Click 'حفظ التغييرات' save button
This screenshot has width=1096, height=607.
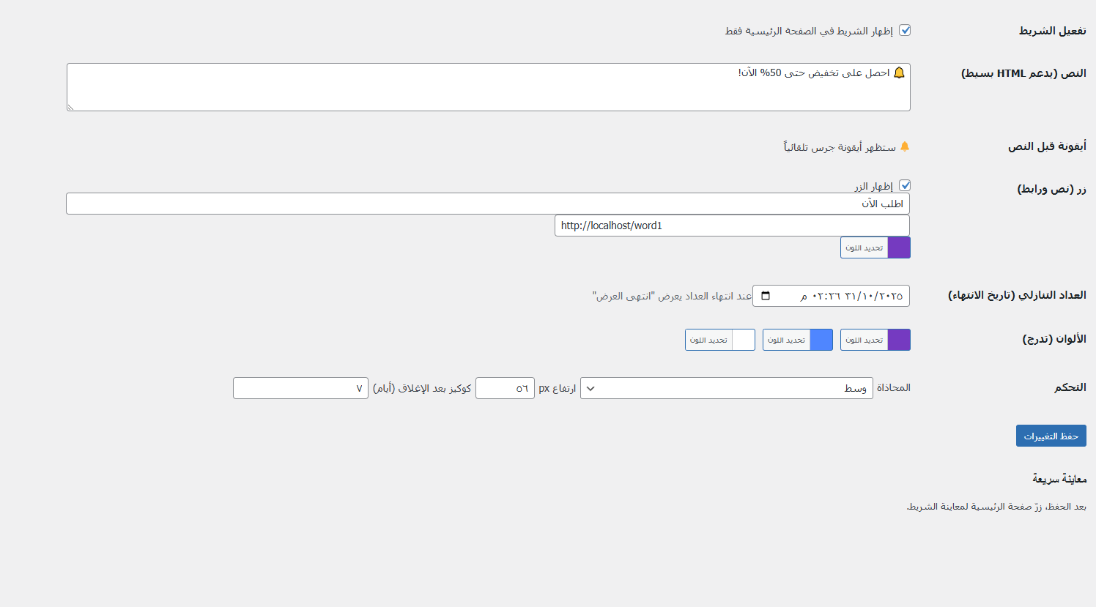pyautogui.click(x=1051, y=436)
